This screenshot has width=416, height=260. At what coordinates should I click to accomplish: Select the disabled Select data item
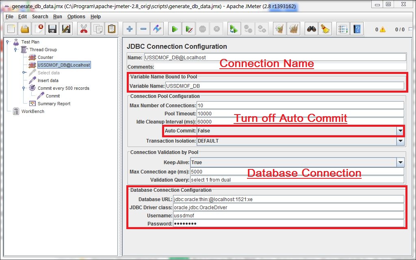[49, 73]
